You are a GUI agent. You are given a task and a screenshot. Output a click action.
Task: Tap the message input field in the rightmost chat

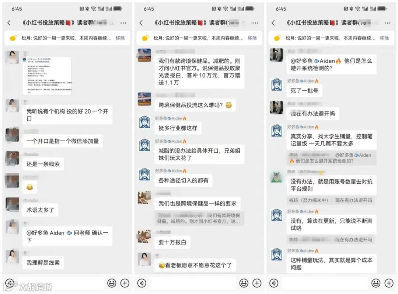(325, 283)
